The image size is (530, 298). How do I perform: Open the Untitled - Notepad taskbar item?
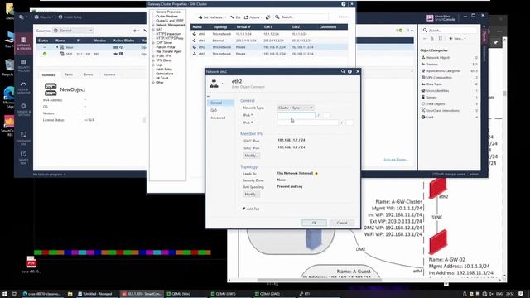tap(97, 294)
